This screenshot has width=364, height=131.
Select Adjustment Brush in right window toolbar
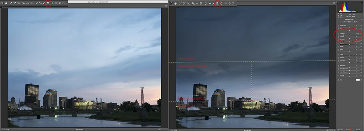point(213,4)
